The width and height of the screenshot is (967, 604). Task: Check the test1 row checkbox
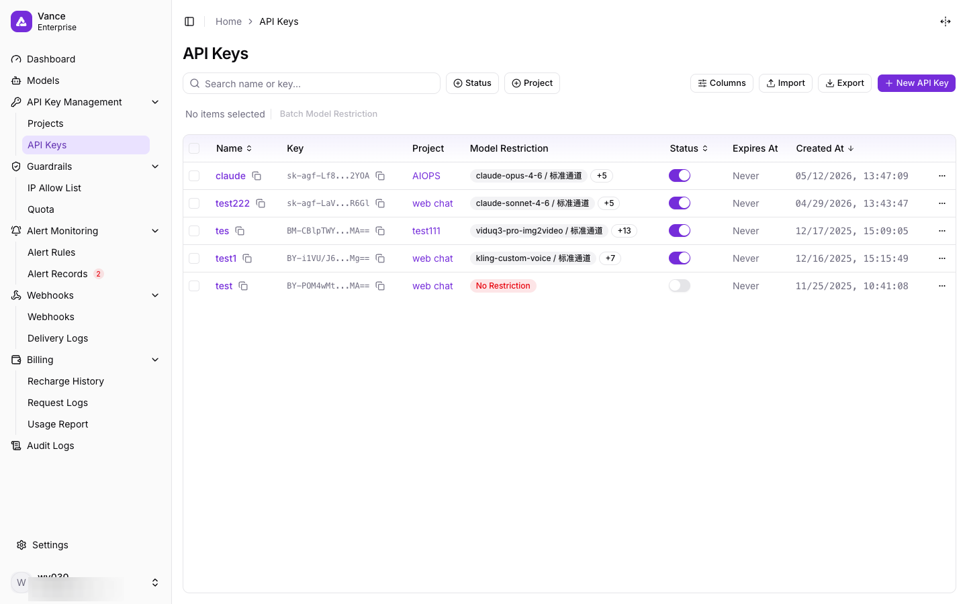click(x=194, y=258)
